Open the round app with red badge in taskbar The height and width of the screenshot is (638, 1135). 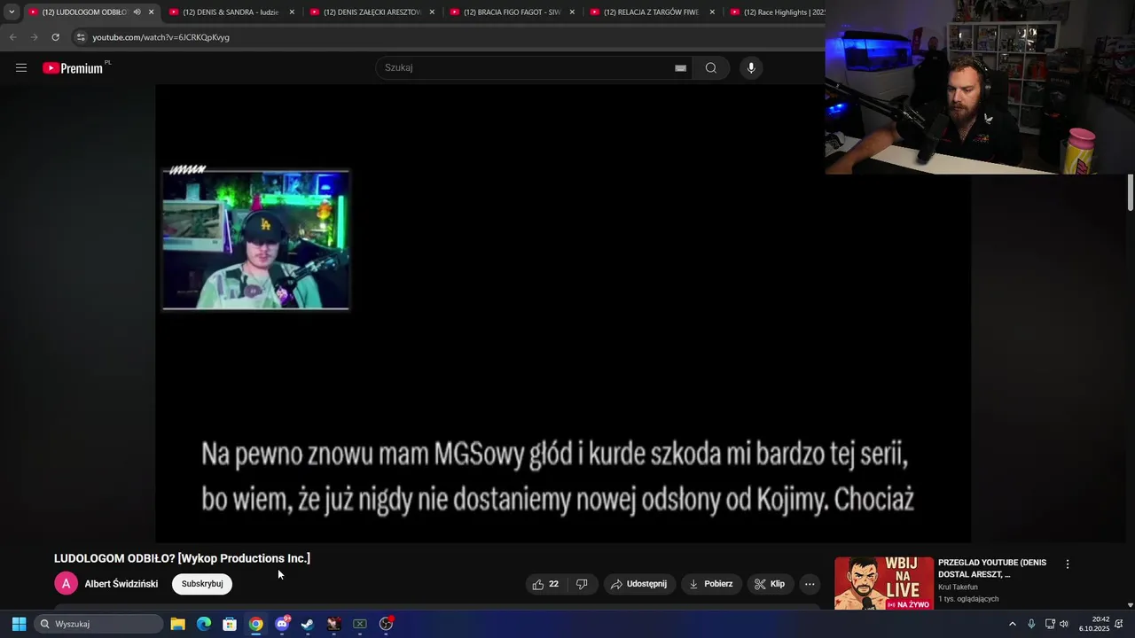386,624
